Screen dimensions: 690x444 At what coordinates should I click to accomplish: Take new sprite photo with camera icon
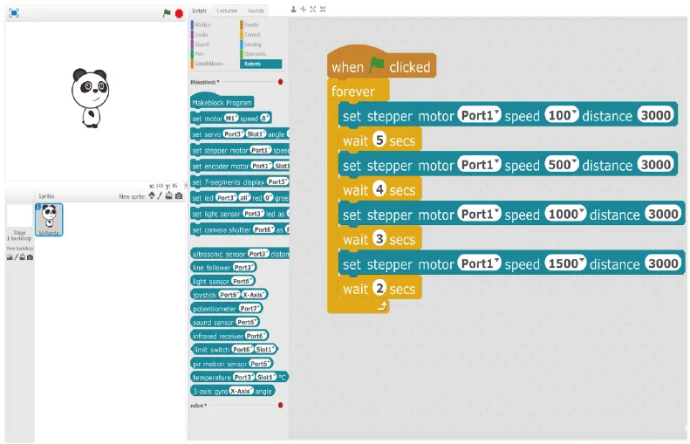tap(179, 195)
